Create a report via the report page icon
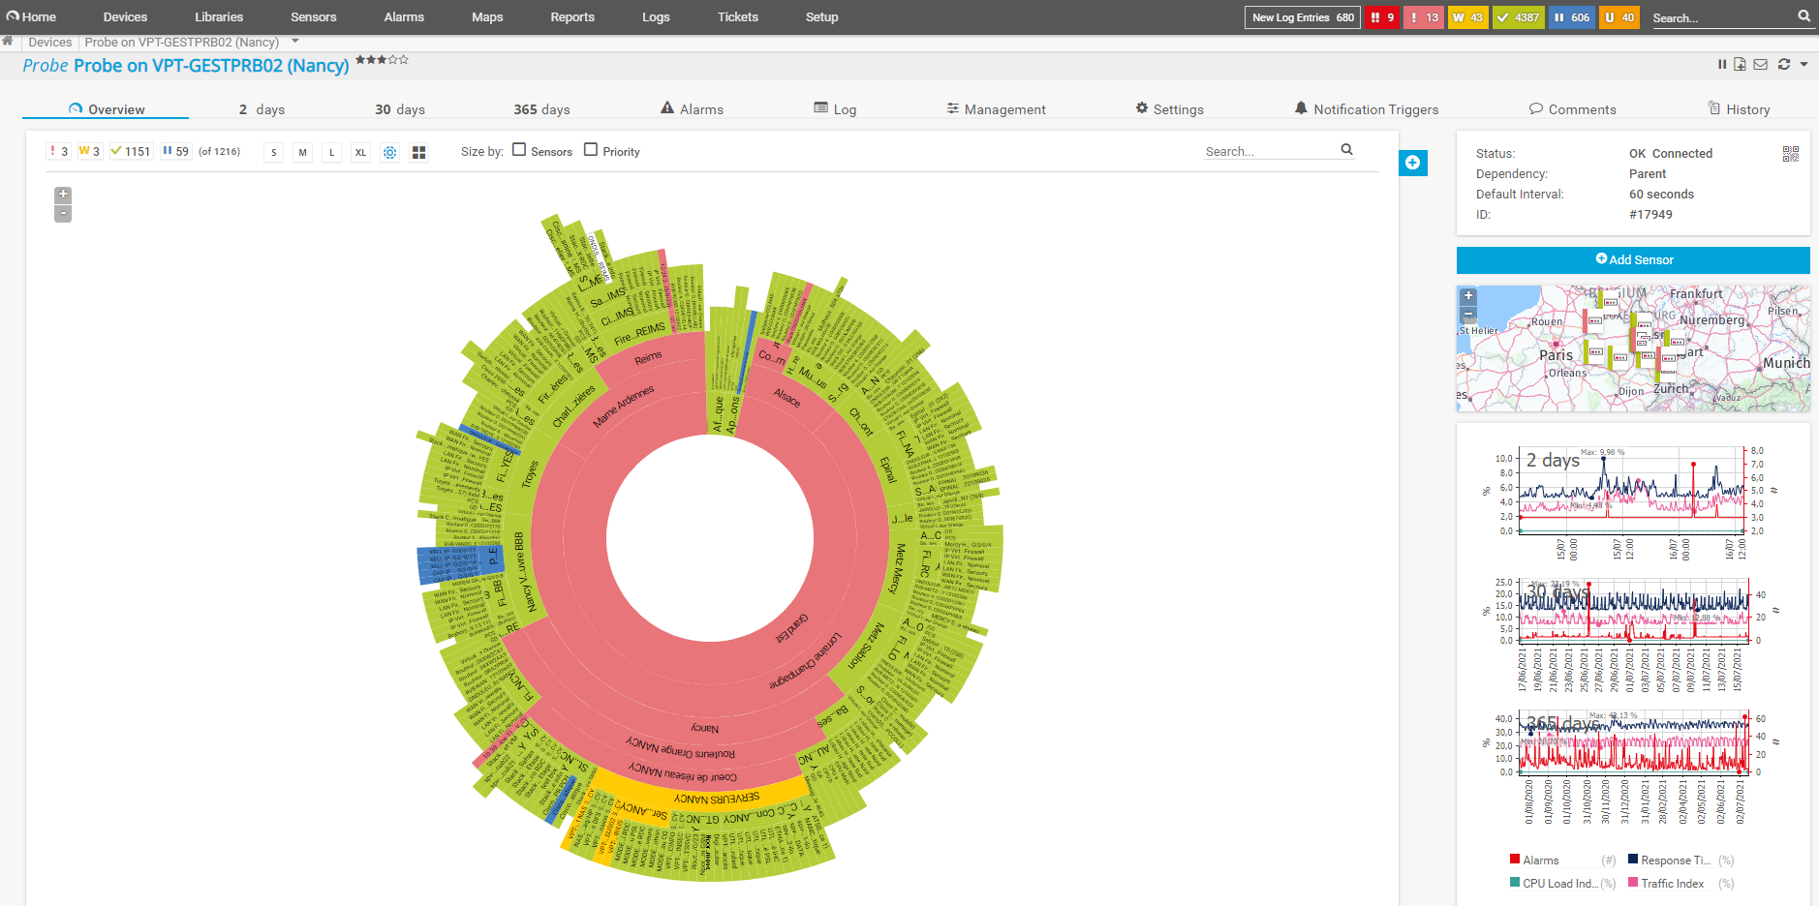This screenshot has height=906, width=1819. (x=1742, y=64)
